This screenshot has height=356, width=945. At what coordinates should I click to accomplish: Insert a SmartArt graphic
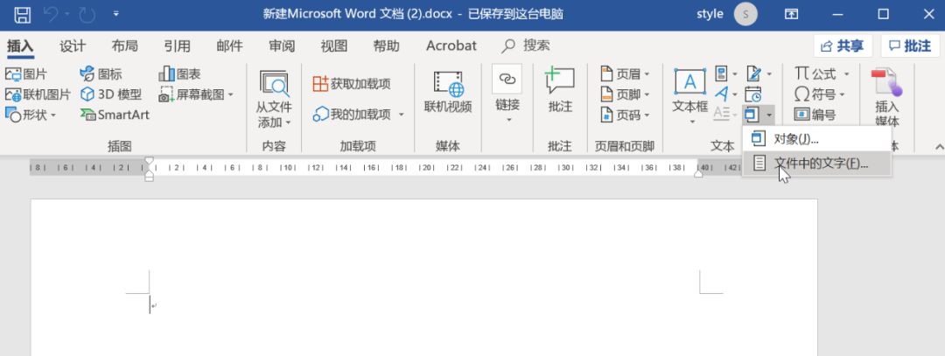[x=115, y=115]
